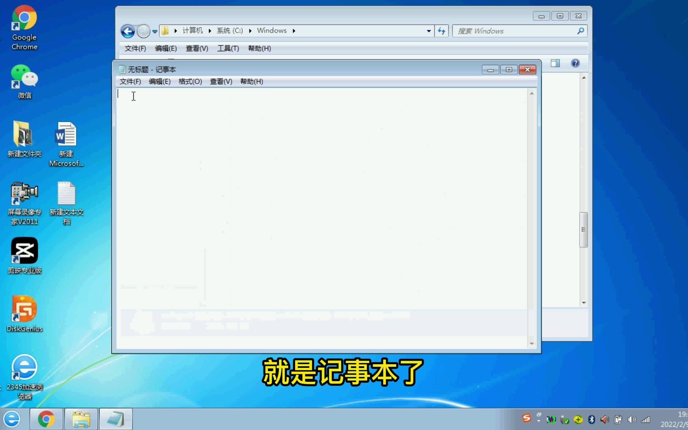
Task: Click the Explorer back arrow button
Action: tap(128, 31)
